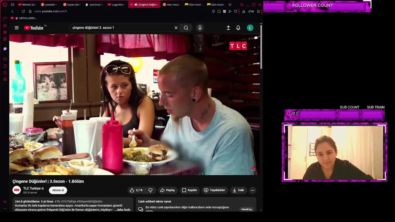Click the Canlı sohbeti tekrar oynat heading
The height and width of the screenshot is (222, 395).
click(x=155, y=202)
